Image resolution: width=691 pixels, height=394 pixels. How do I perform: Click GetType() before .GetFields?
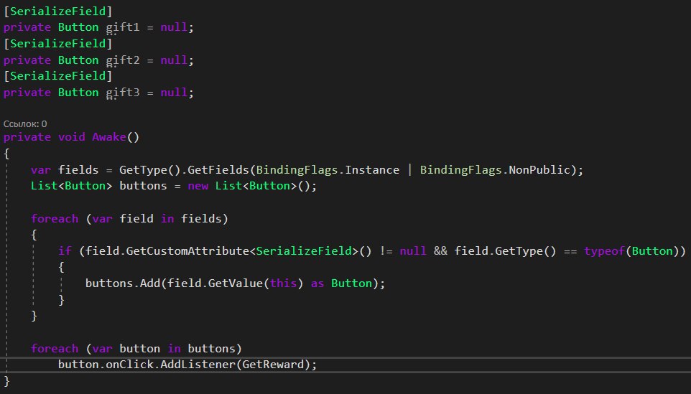[150, 170]
